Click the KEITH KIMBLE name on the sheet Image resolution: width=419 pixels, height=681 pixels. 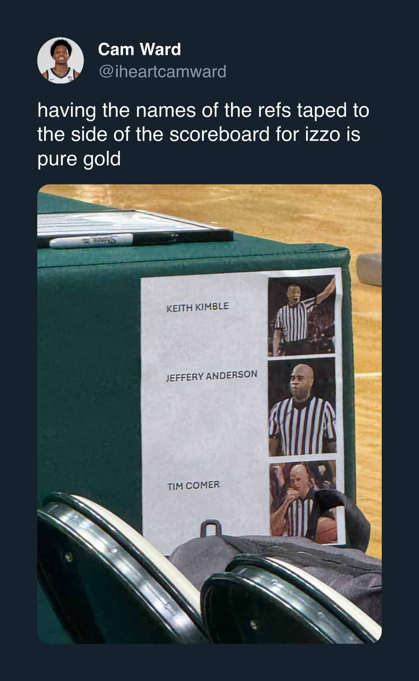(198, 307)
